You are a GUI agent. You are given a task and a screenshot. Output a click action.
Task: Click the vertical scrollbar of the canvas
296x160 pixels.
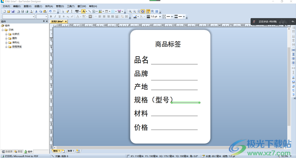[289, 87]
